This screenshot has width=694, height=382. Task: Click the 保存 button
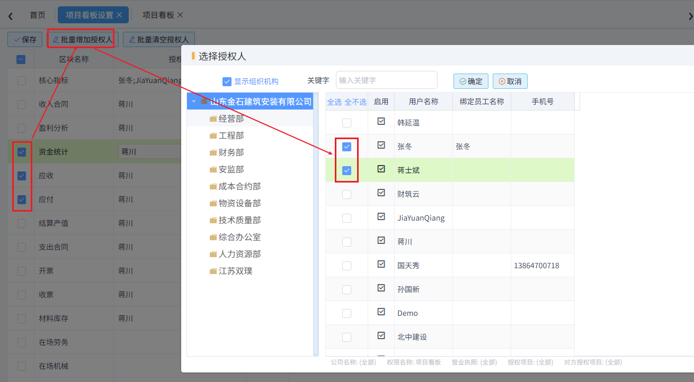[25, 40]
